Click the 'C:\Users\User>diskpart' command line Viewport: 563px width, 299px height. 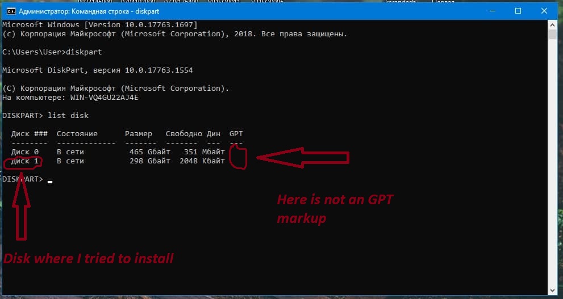52,52
